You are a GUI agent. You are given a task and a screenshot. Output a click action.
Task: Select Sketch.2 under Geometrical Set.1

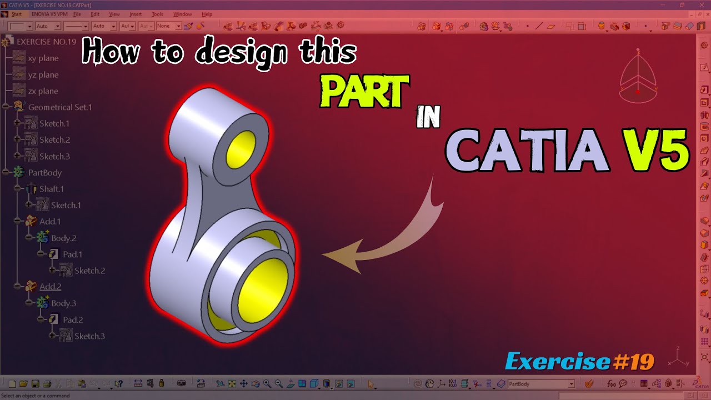54,139
